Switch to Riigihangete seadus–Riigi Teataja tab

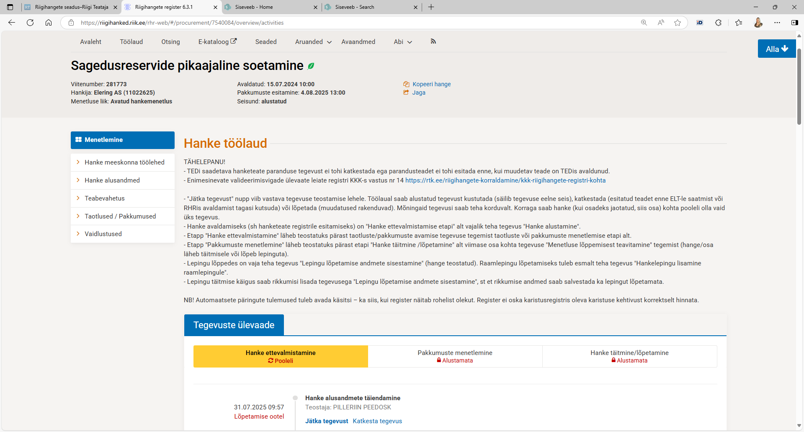coord(72,7)
